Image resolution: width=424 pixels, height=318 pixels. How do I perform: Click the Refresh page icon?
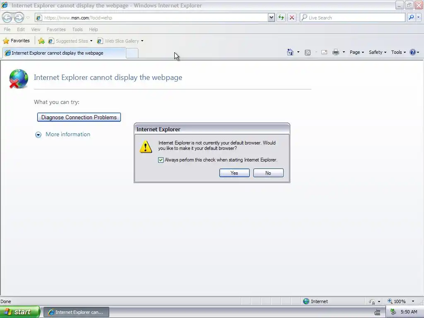281,17
